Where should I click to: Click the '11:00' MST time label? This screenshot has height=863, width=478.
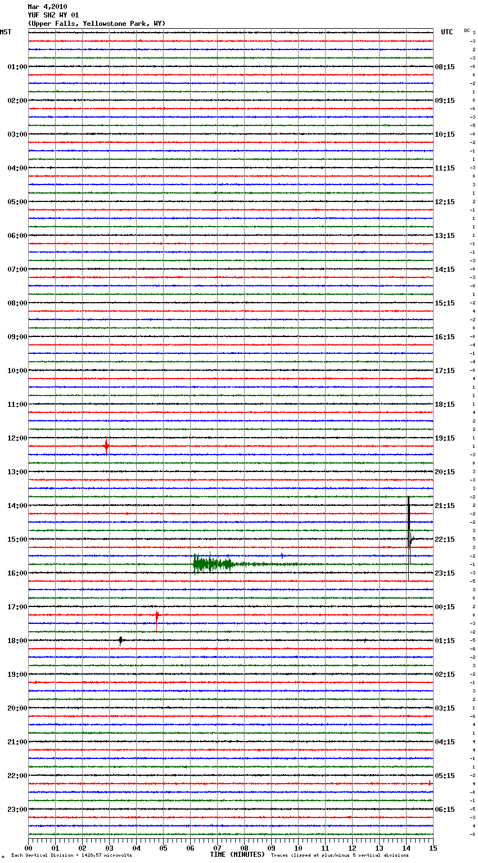pos(17,404)
